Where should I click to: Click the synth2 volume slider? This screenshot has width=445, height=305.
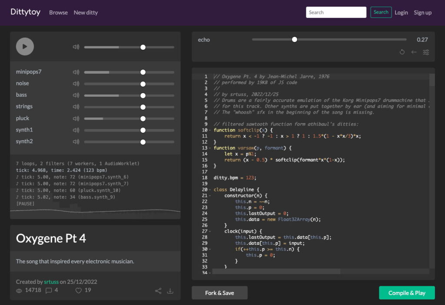pos(129,142)
